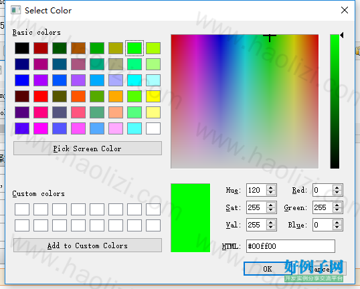Viewport: 360px width, 289px height.
Task: Click the Sat value input field
Action: coord(256,207)
